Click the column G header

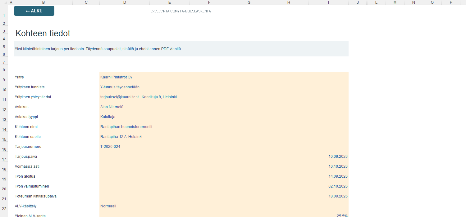(x=249, y=2)
